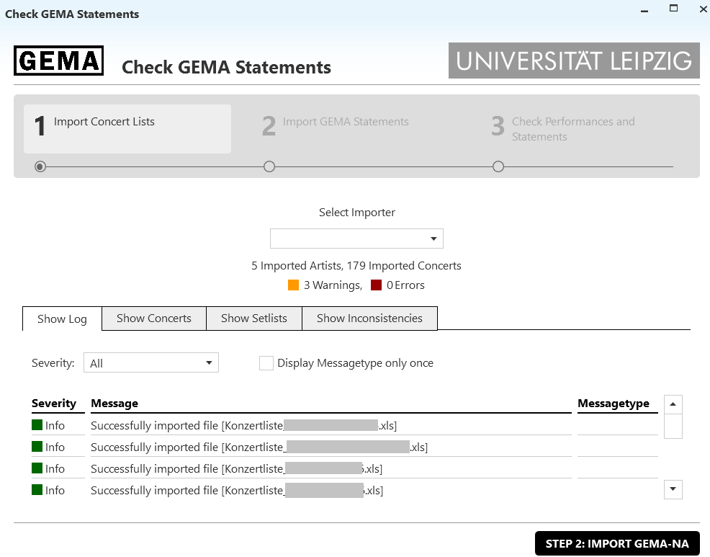Select the step 2 progress radio marker

coord(269,166)
